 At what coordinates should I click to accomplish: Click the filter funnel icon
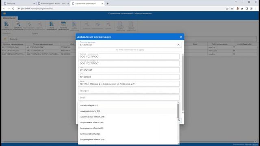click(x=5, y=39)
